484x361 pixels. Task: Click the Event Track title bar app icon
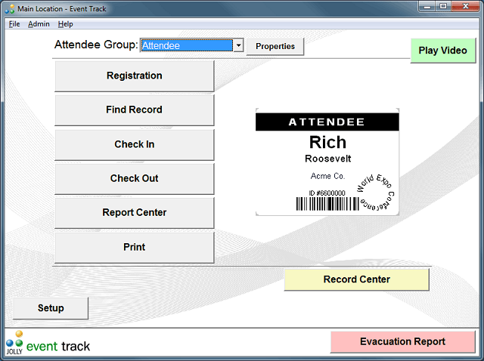click(x=10, y=8)
